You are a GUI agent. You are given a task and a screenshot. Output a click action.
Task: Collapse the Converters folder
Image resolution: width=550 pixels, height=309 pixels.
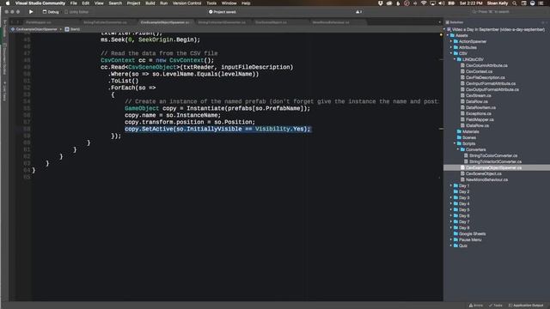458,149
